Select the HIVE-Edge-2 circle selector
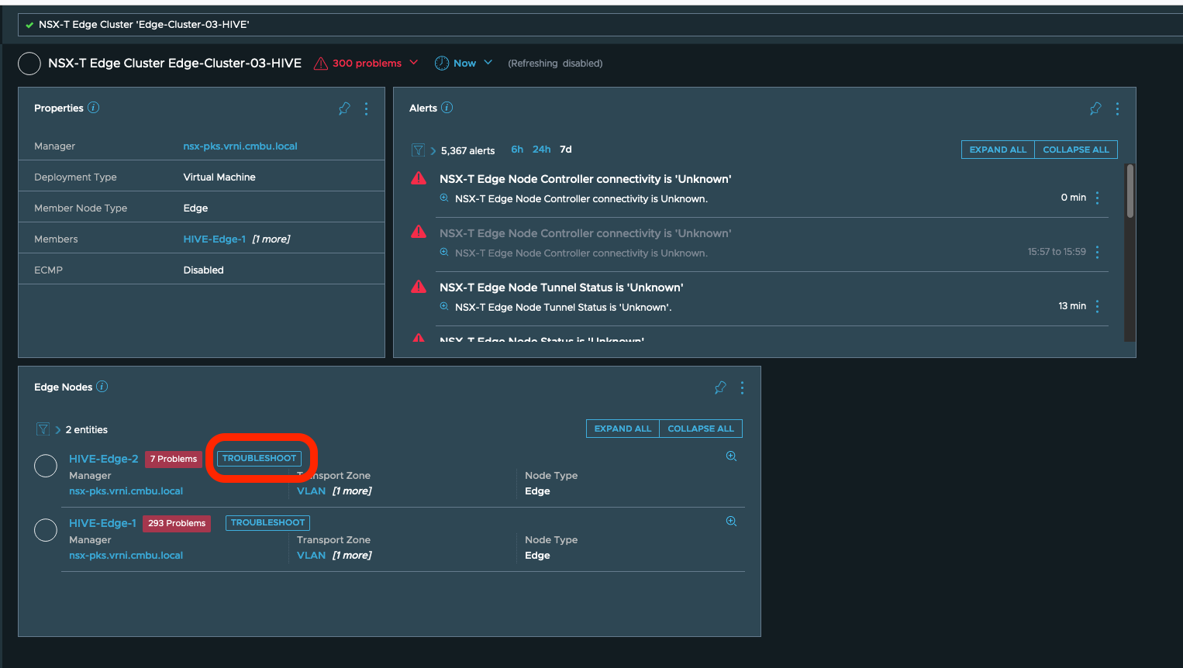This screenshot has height=668, width=1183. pyautogui.click(x=46, y=466)
